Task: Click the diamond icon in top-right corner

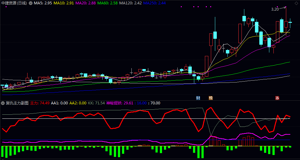Action: [297, 3]
